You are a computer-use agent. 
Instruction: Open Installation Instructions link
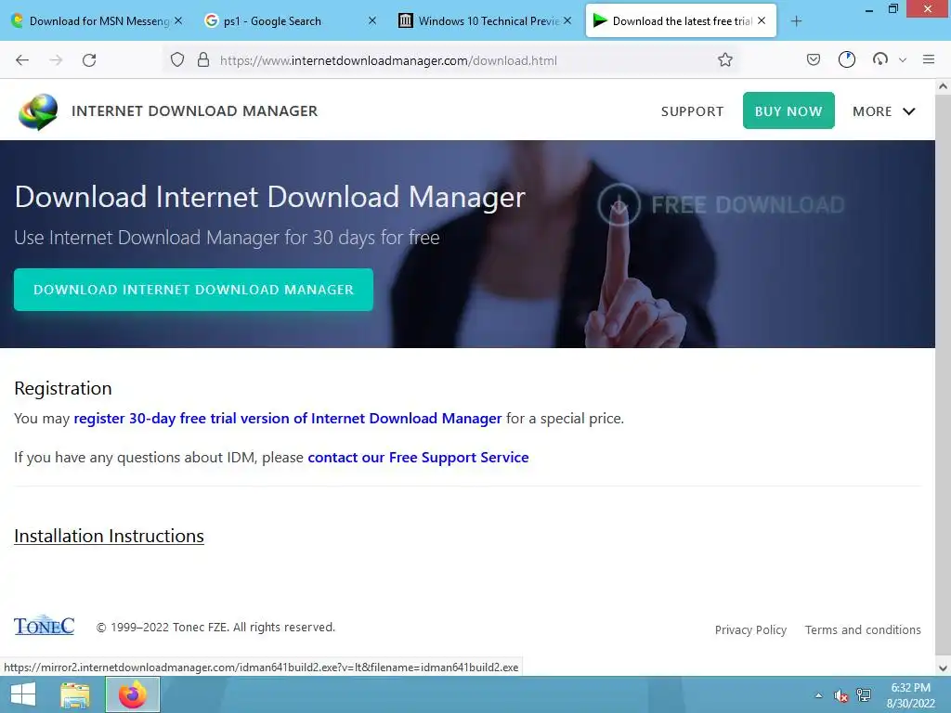pyautogui.click(x=110, y=536)
